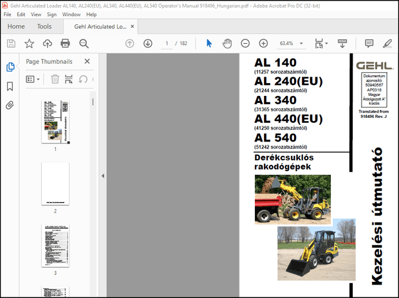This screenshot has width=399, height=298.
Task: Close the Page Thumbnails panel
Action: coord(87,61)
